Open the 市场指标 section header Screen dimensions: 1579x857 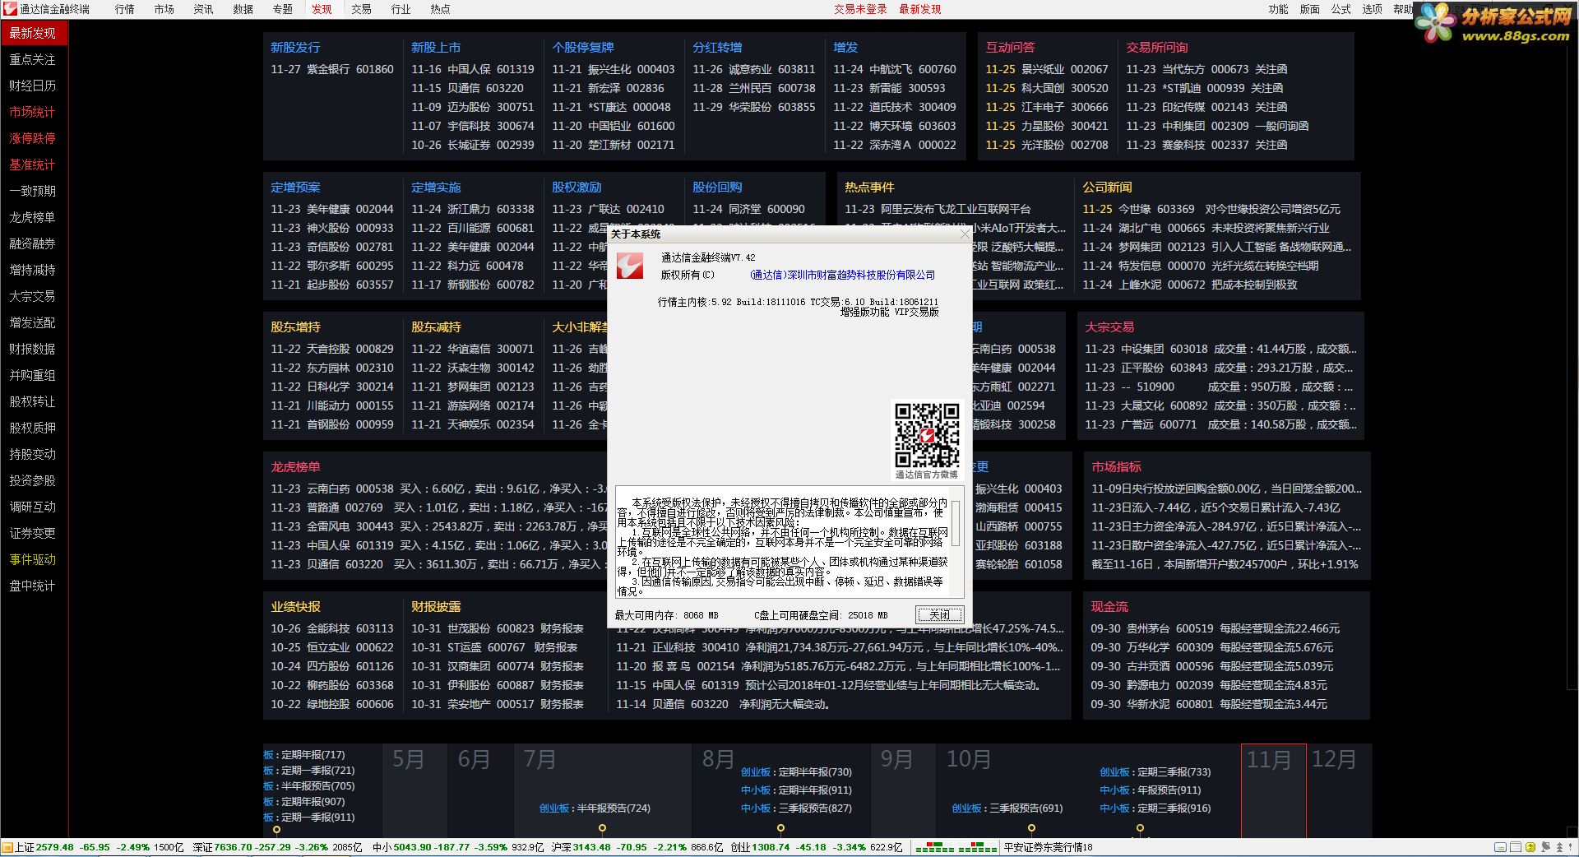click(x=1116, y=467)
